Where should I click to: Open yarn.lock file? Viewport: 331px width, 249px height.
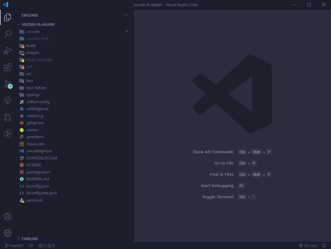coord(74,200)
